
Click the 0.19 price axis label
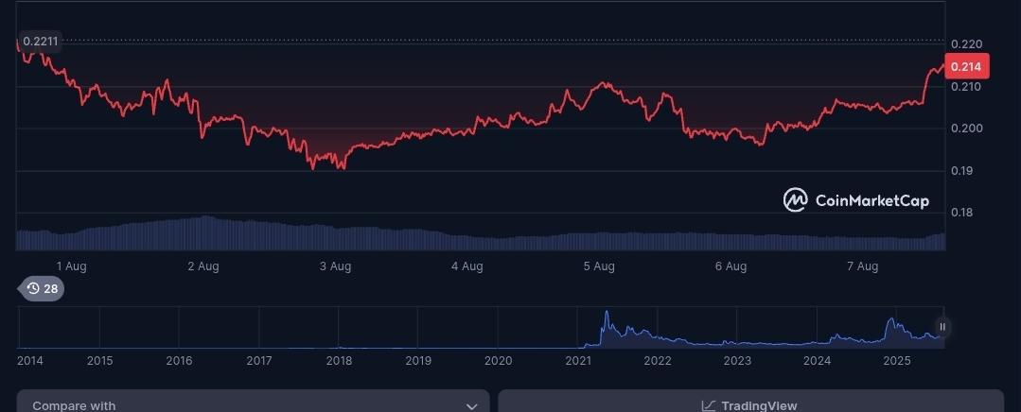pos(962,171)
